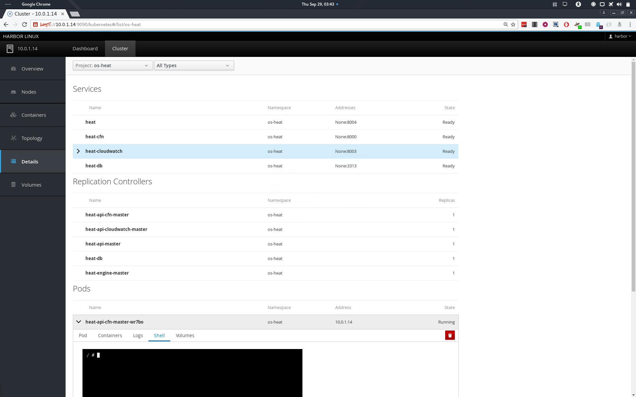The width and height of the screenshot is (636, 397).
Task: Open the pod's Containers tab
Action: pyautogui.click(x=110, y=335)
